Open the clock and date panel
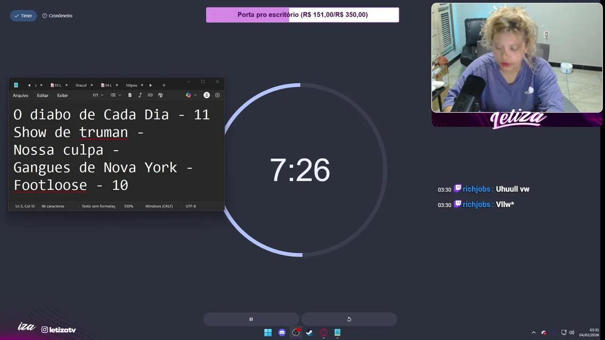The image size is (605, 340). coord(589,332)
